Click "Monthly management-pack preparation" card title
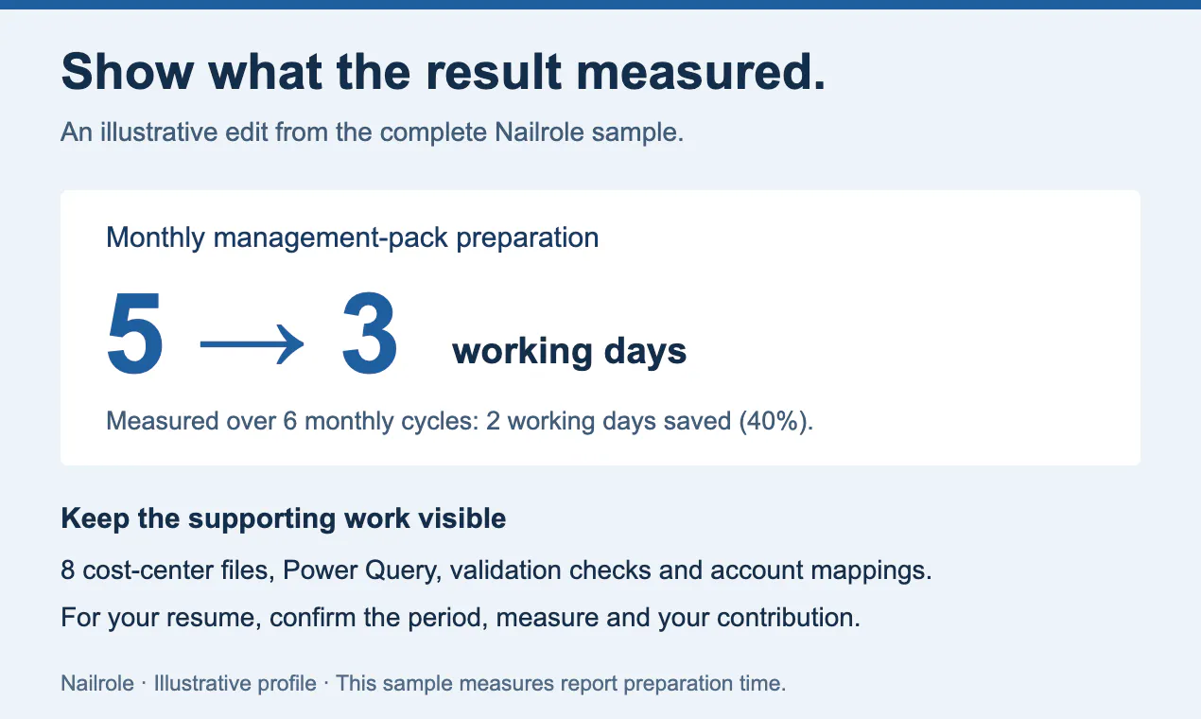 353,237
